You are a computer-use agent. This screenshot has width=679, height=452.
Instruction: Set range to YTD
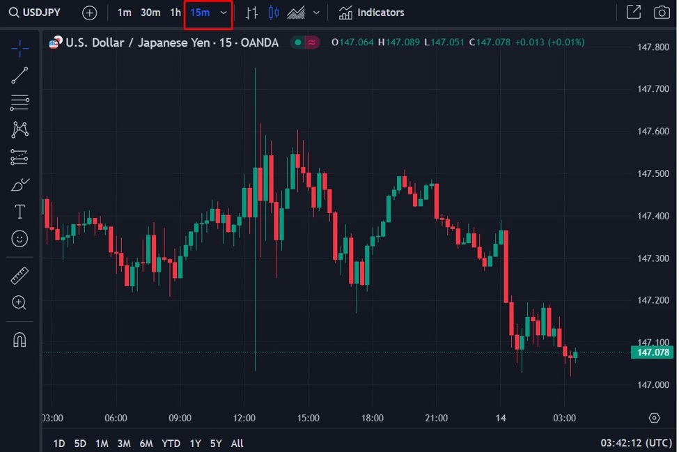(171, 444)
